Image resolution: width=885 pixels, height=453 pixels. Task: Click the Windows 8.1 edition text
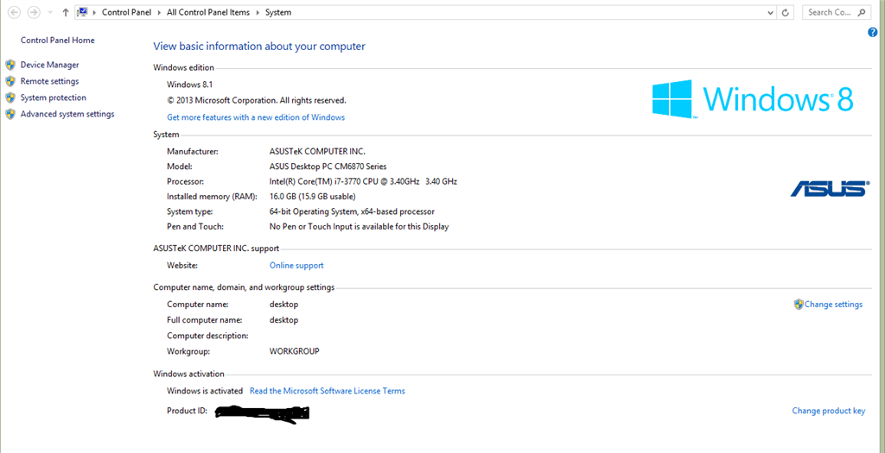[x=189, y=85]
